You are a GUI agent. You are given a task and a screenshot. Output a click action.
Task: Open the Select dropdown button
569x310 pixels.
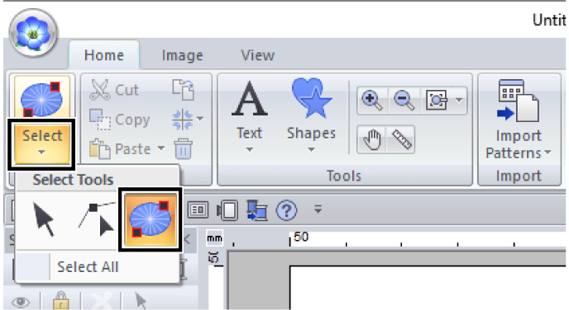coord(42,143)
